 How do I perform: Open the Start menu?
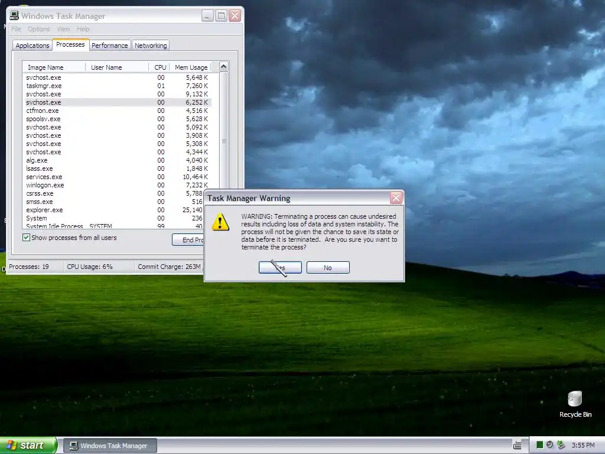28,445
